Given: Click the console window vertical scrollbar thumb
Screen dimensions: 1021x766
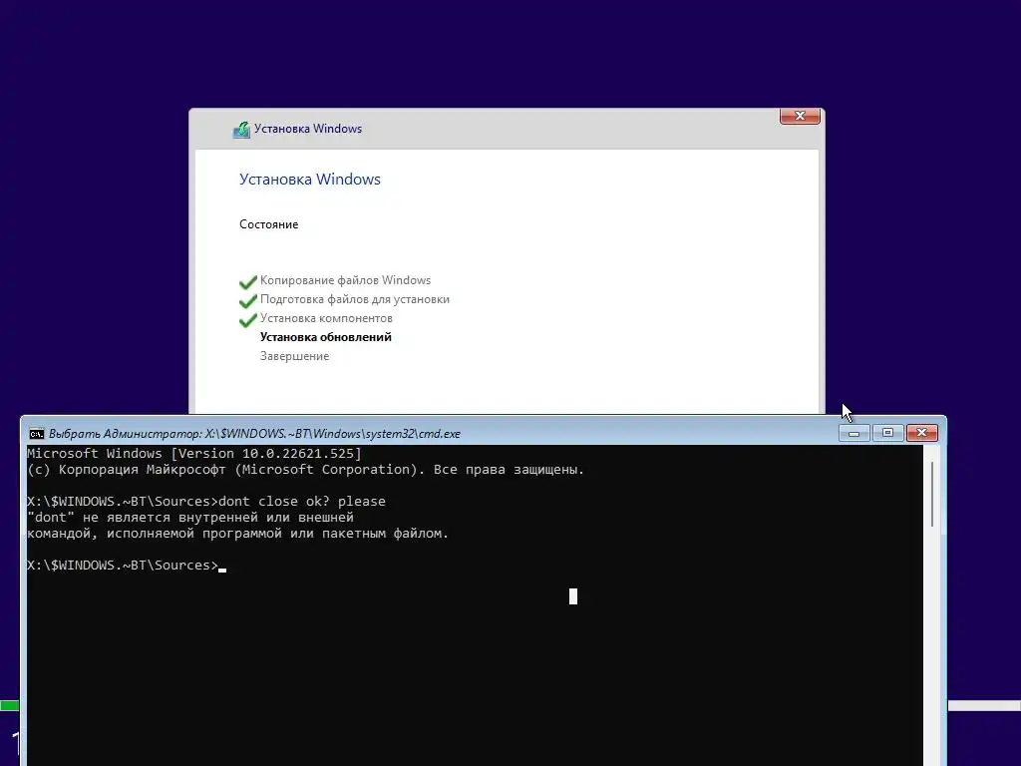Looking at the screenshot, I should point(932,495).
